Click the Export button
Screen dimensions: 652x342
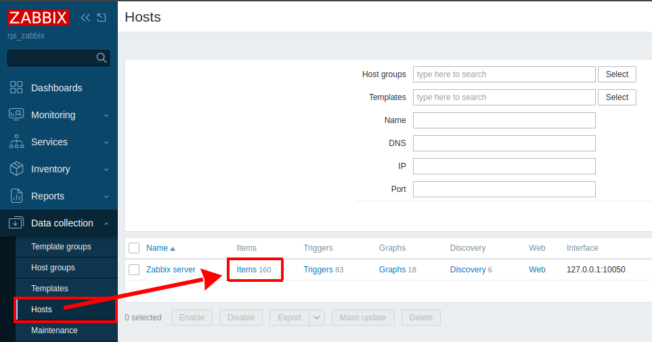(x=289, y=318)
